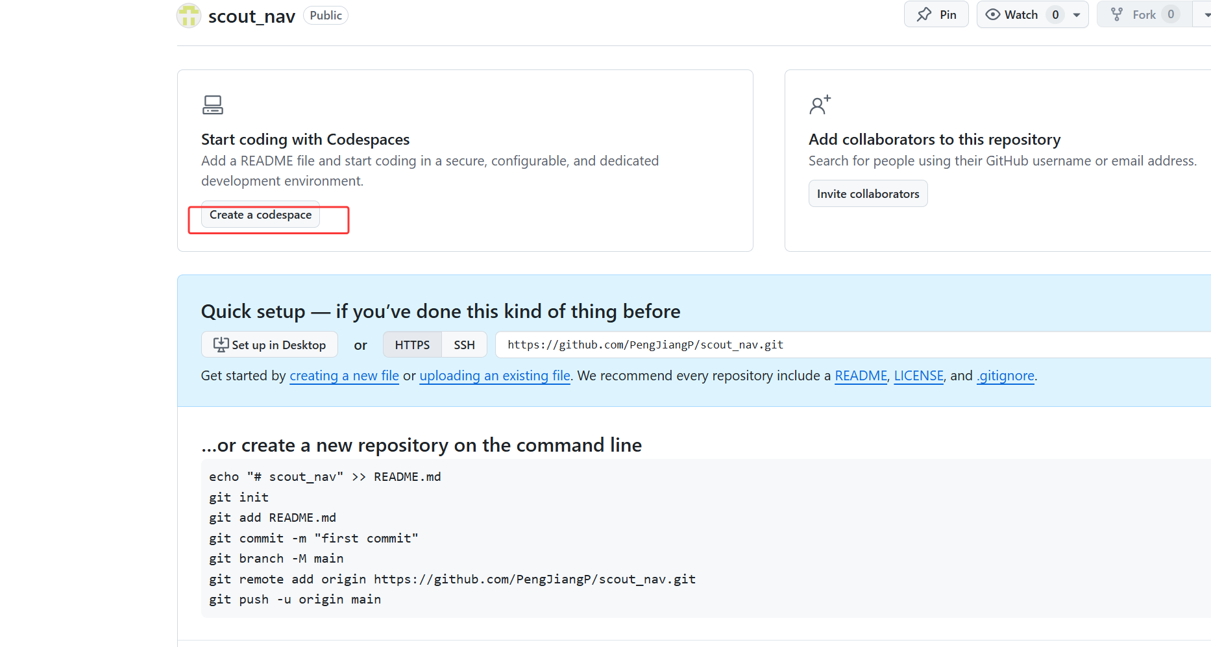The height and width of the screenshot is (647, 1211).
Task: Click the git push -u origin main line
Action: coord(295,600)
